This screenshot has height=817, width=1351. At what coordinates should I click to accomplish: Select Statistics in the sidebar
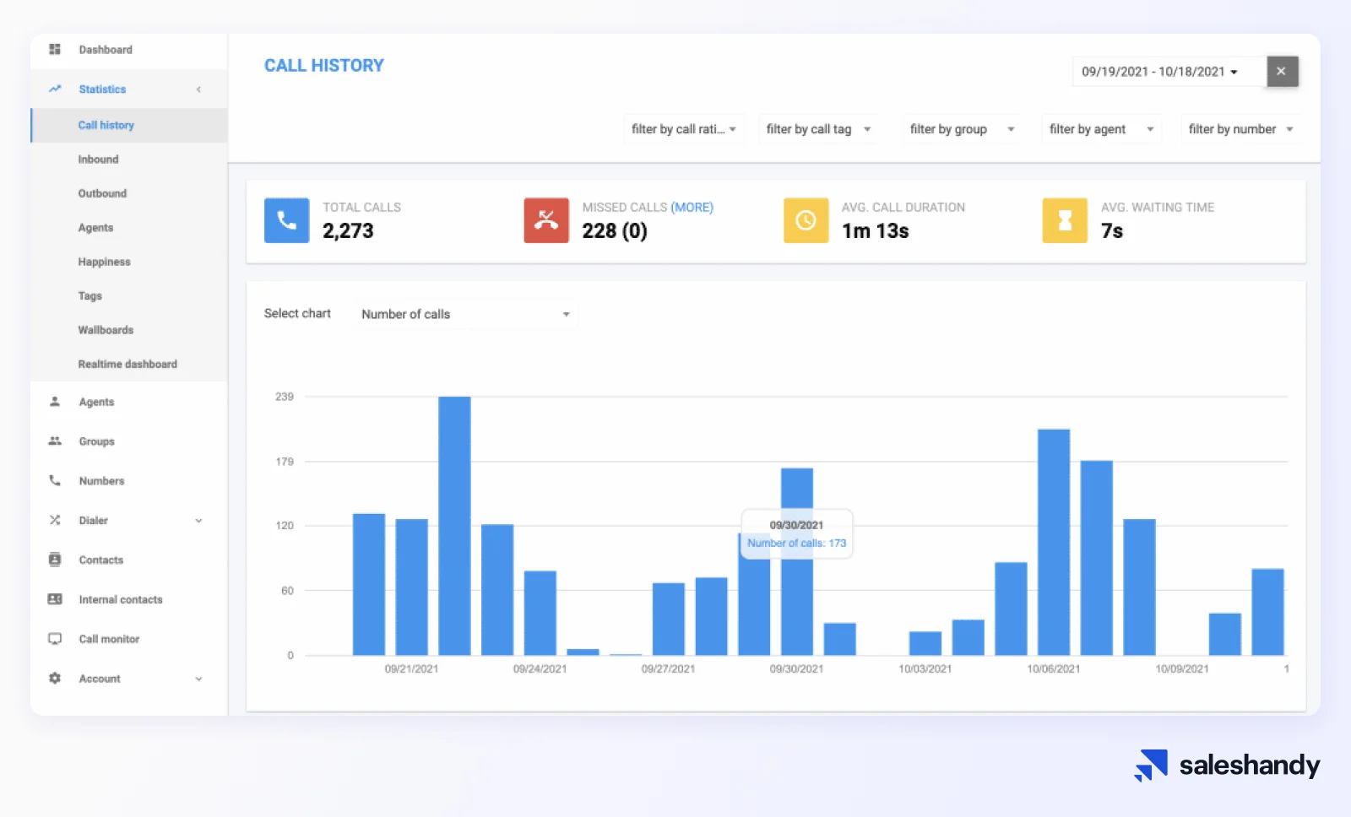point(102,89)
